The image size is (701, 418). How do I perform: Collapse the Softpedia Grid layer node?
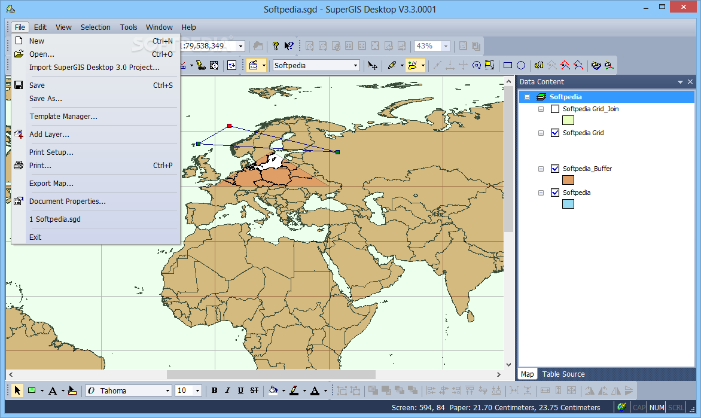[x=541, y=133]
